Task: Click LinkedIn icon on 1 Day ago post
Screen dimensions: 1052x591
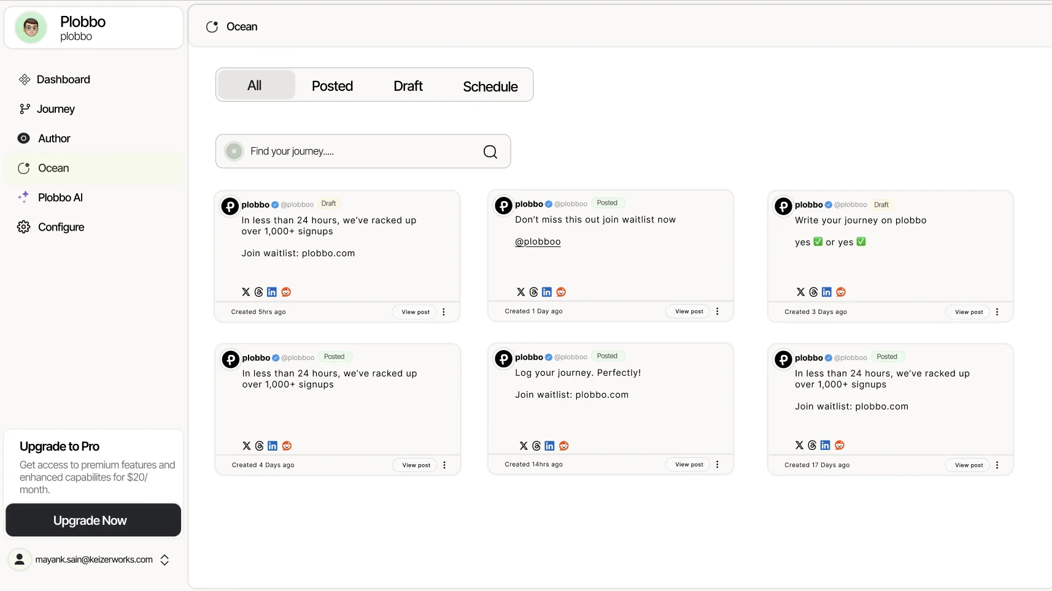Action: (547, 292)
